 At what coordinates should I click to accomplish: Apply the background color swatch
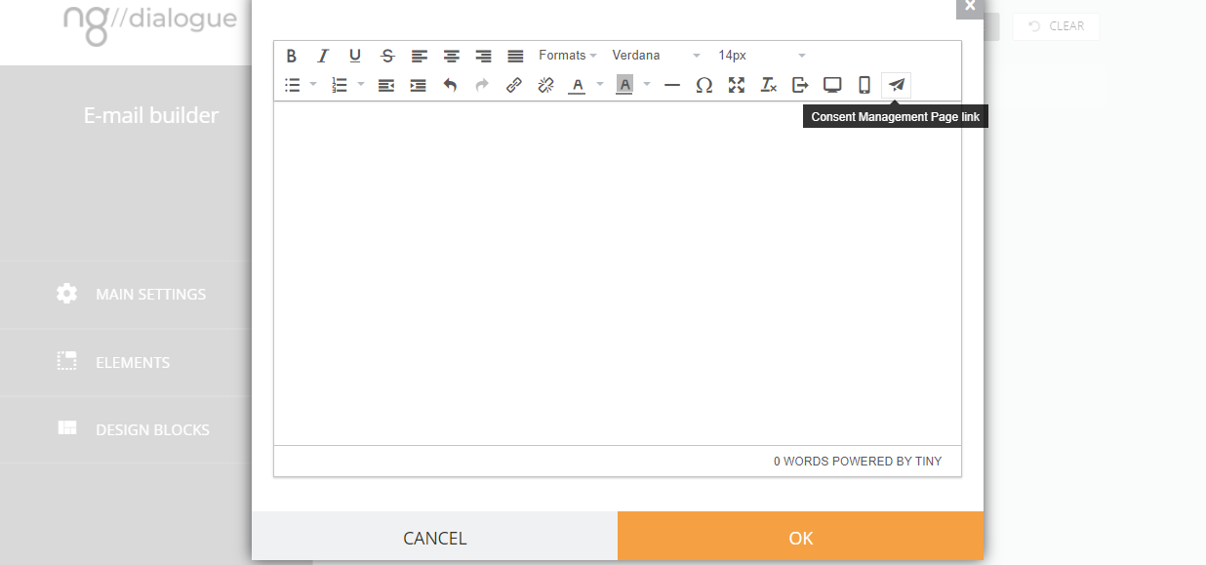click(x=624, y=85)
